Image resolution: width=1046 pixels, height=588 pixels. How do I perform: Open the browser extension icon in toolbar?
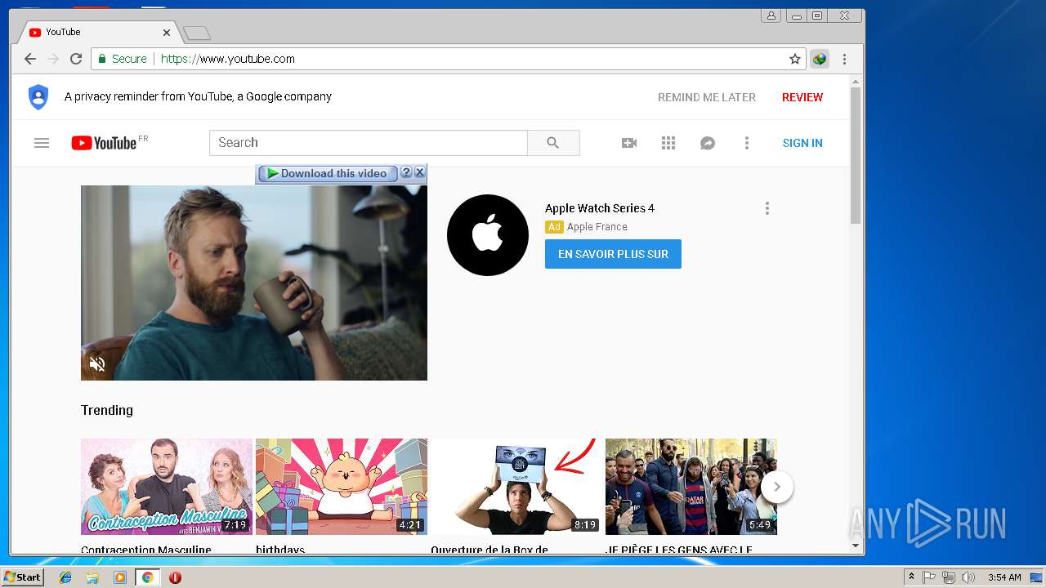[x=820, y=59]
